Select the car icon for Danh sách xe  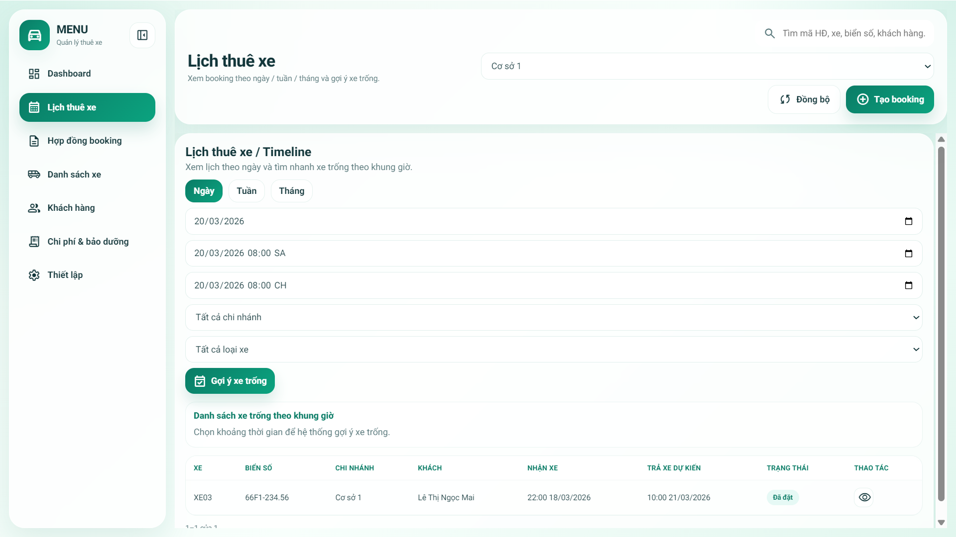coord(34,174)
